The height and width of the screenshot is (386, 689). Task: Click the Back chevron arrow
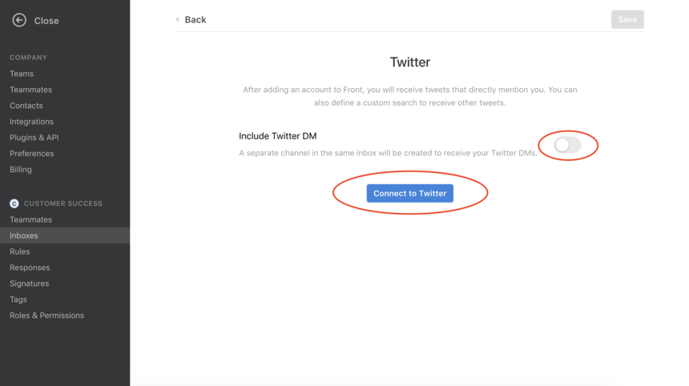(x=178, y=19)
